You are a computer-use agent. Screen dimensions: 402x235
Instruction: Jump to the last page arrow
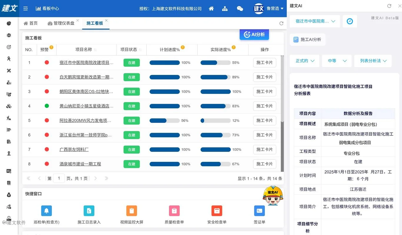107,178
